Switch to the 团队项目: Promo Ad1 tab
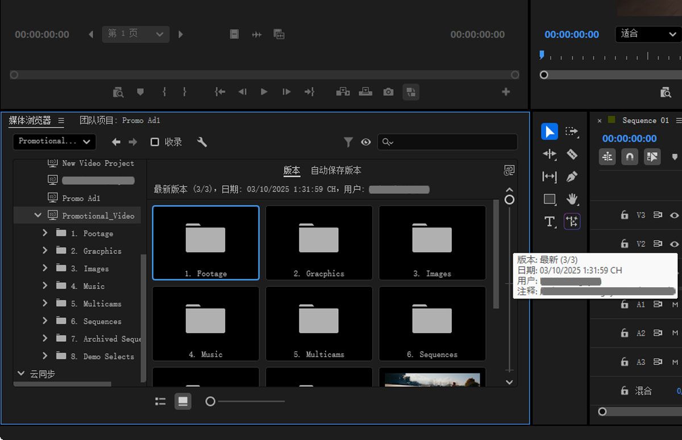This screenshot has width=682, height=440. 120,120
